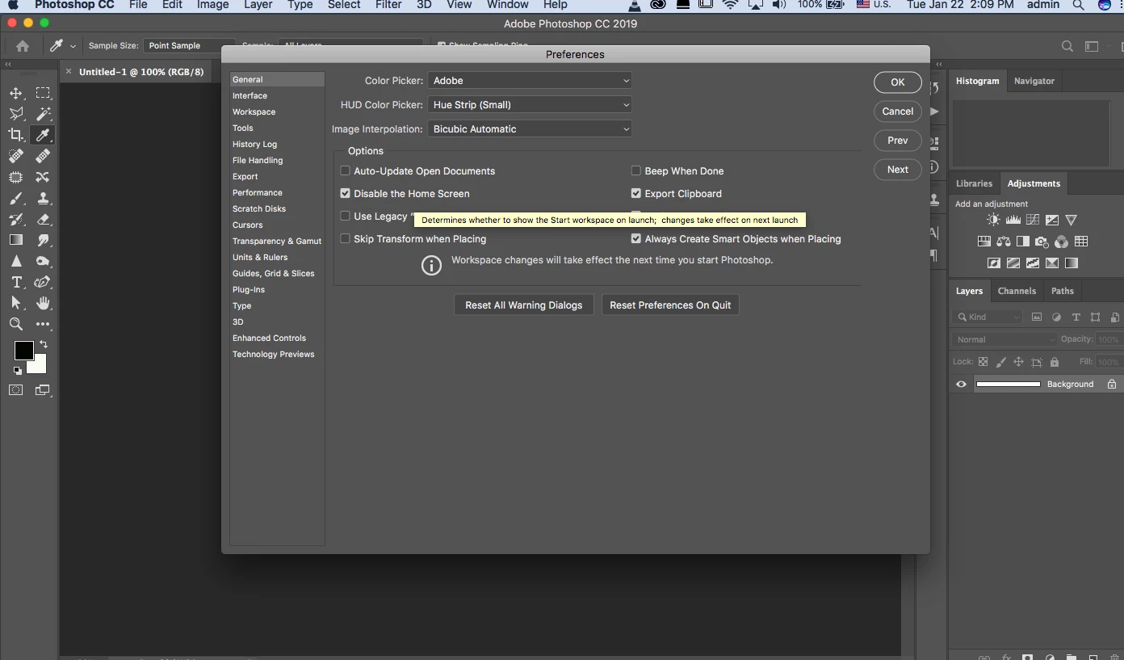Switch to the Channels tab
Image resolution: width=1124 pixels, height=660 pixels.
(x=1017, y=291)
